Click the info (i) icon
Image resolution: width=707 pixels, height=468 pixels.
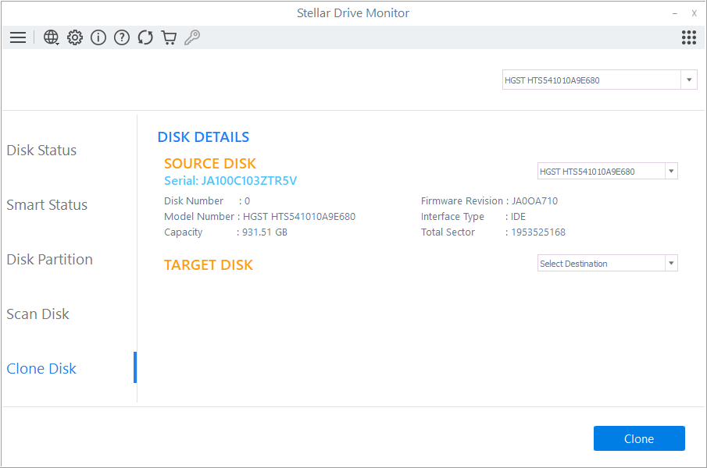click(x=98, y=37)
